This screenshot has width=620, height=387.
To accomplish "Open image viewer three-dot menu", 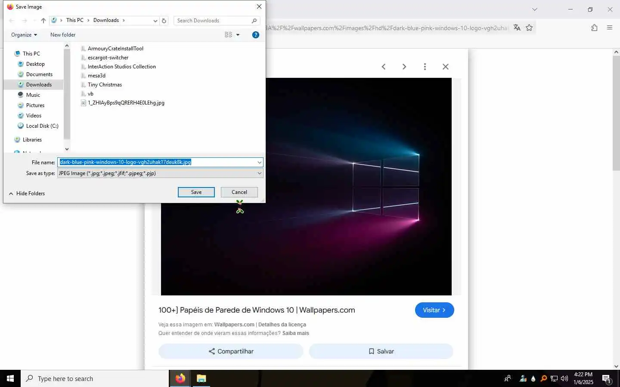I will 425,67.
